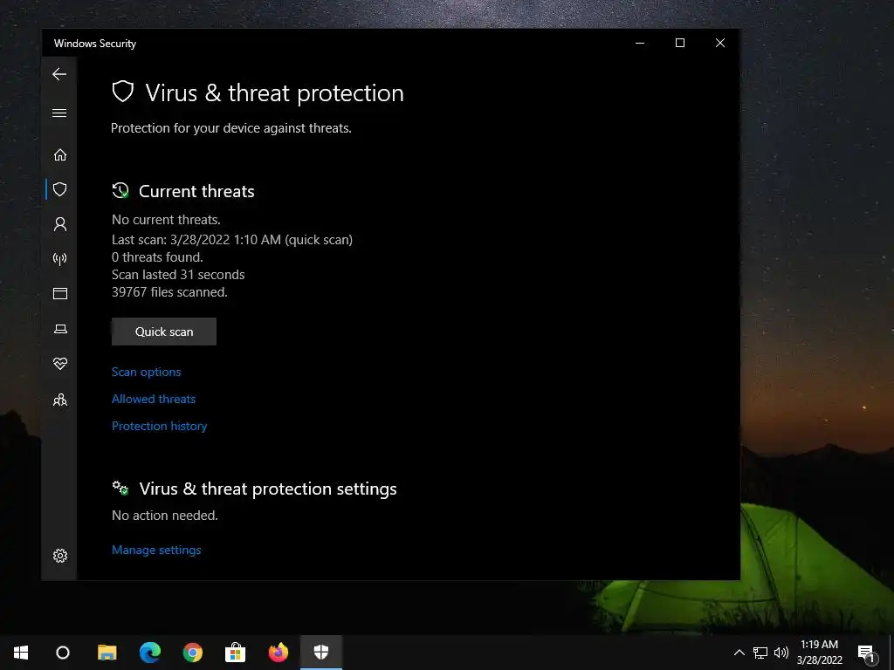
Task: Launch File Explorer from taskbar
Action: click(107, 653)
